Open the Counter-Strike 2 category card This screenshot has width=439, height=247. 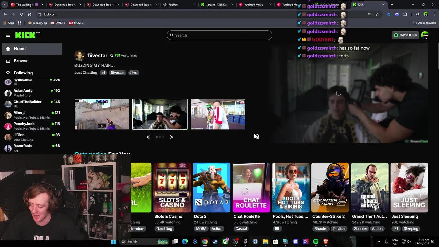330,188
